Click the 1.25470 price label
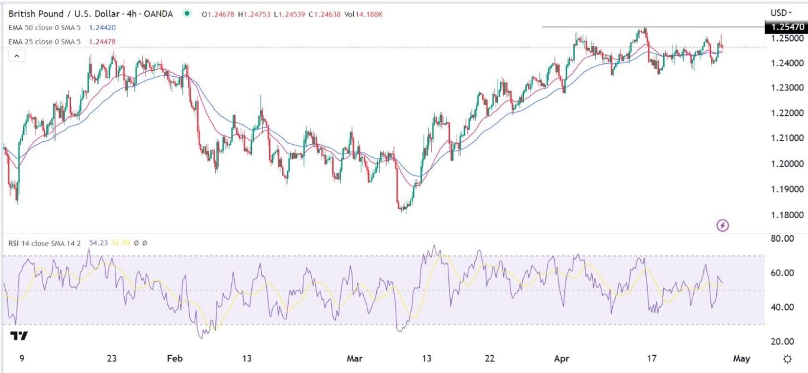This screenshot has width=808, height=373. [x=785, y=27]
